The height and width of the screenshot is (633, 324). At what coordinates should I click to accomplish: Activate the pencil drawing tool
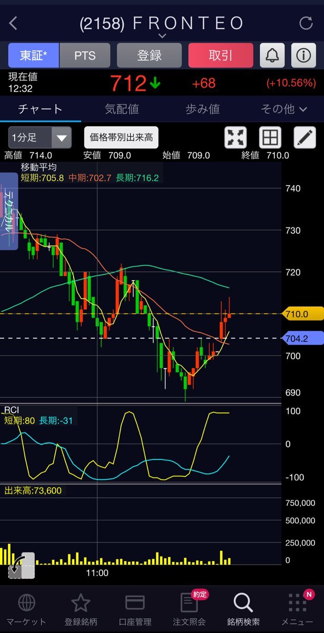(304, 138)
